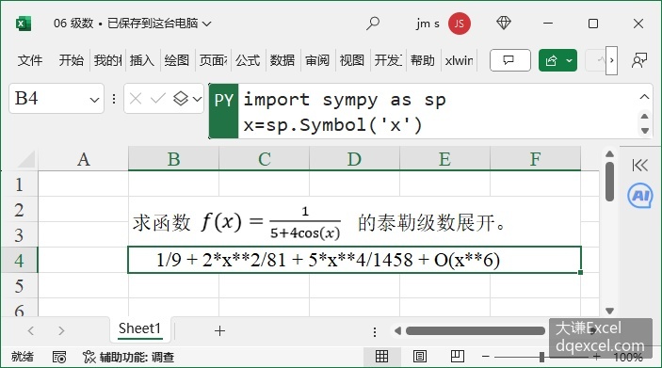
Task: Click the Python output type layers icon
Action: (181, 99)
